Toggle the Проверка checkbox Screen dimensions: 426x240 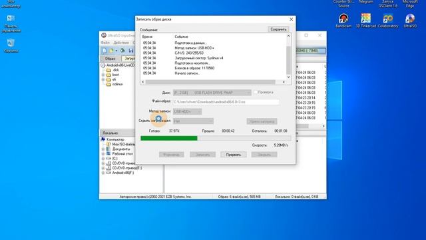[256, 92]
